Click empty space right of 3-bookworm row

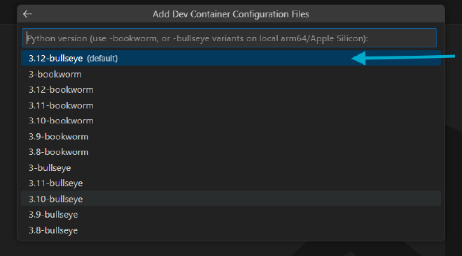pos(265,74)
